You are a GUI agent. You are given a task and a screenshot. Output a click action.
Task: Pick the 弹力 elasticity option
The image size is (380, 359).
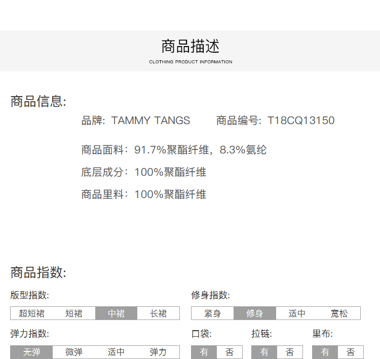(x=158, y=352)
